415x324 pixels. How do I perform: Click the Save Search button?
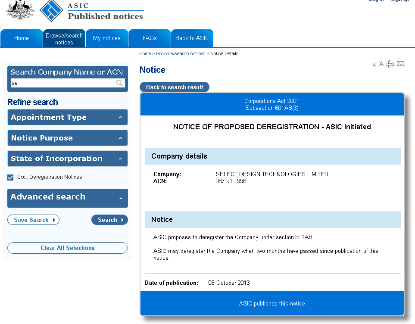[33, 220]
